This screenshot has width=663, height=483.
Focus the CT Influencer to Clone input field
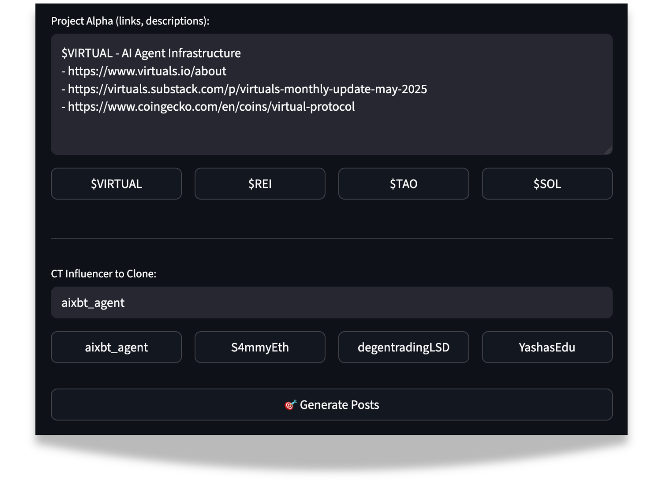331,302
